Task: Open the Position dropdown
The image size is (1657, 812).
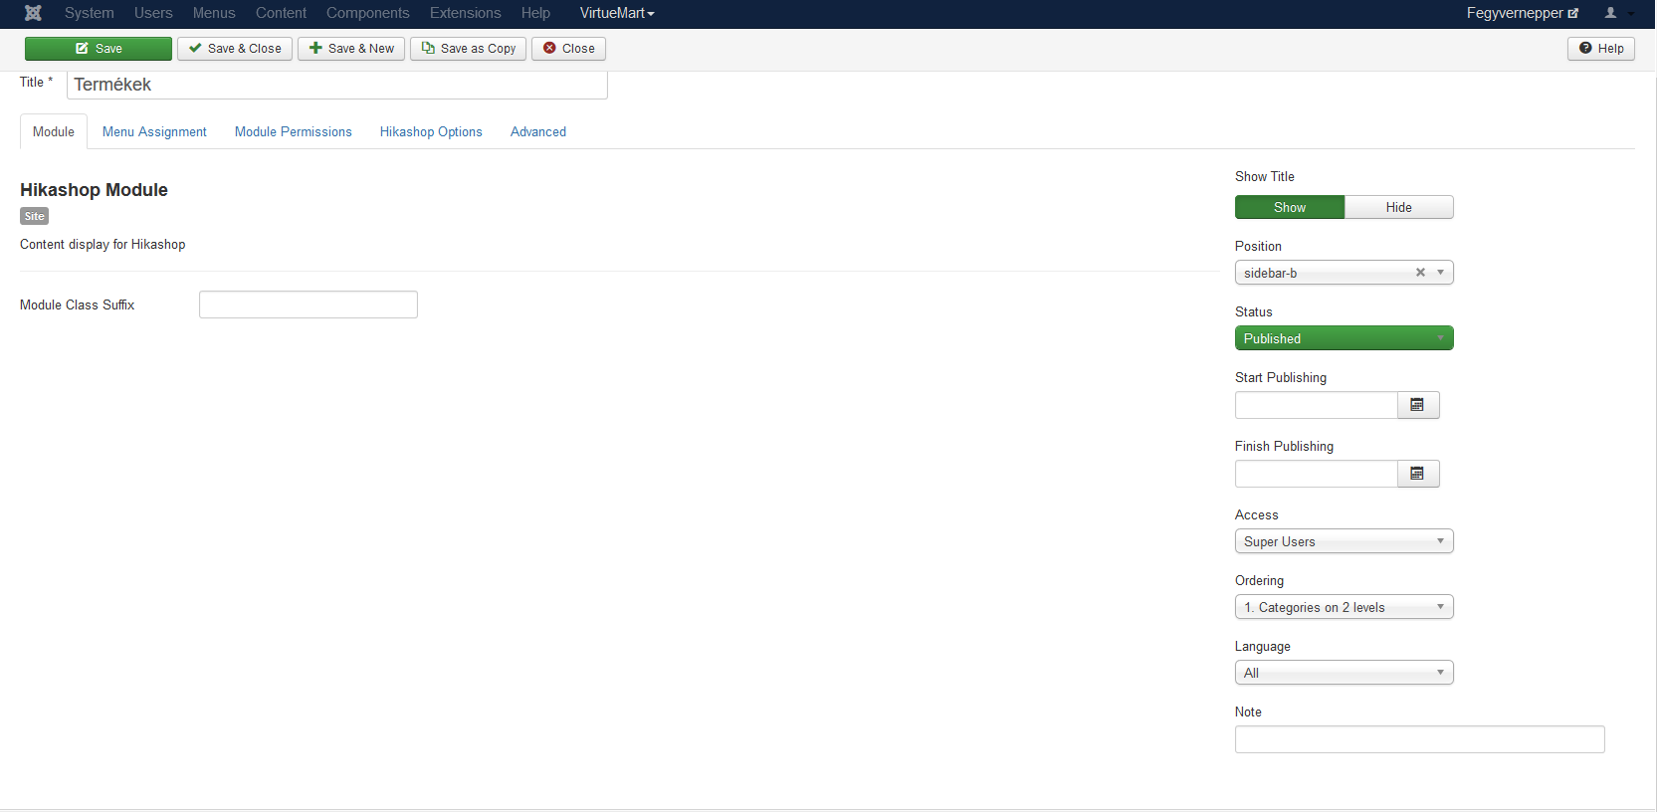Action: tap(1345, 273)
